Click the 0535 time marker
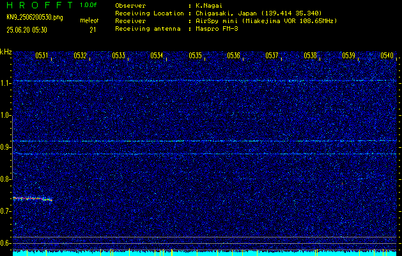Viewport: 402px width, 256px height. pos(195,56)
